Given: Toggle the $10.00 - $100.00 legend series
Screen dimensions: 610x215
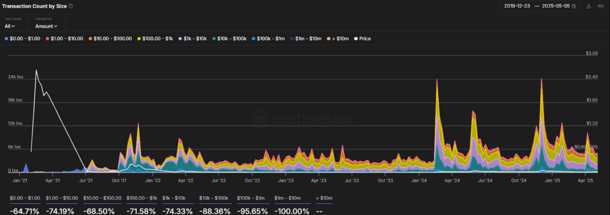Looking at the screenshot, I should [110, 39].
